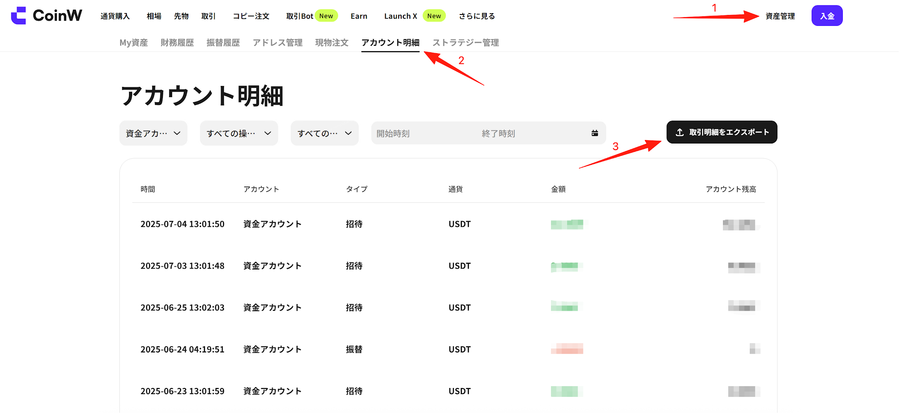Switch to ストラテジー管理 tab
Viewport: 899px width, 413px height.
pos(466,43)
